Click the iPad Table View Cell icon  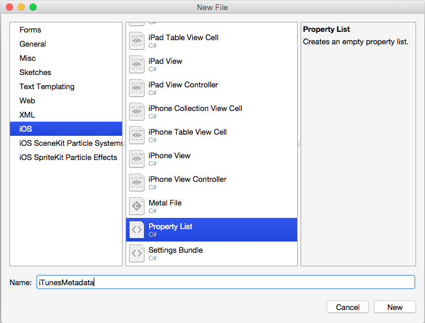tap(137, 41)
